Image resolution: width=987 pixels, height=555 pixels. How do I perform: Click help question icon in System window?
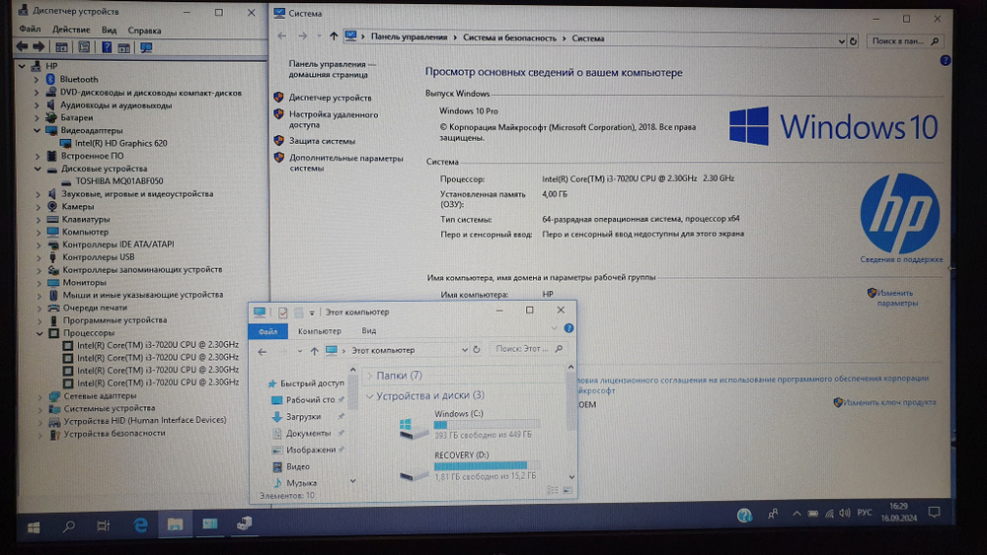click(x=945, y=60)
